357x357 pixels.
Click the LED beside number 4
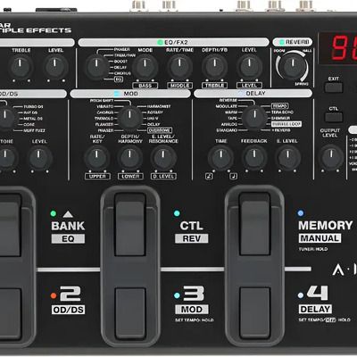(x=301, y=295)
